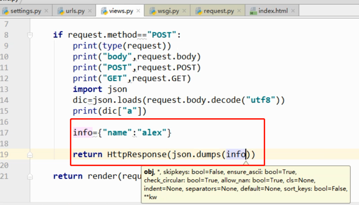
Task: Click 'render' on line 21
Action: [102, 176]
